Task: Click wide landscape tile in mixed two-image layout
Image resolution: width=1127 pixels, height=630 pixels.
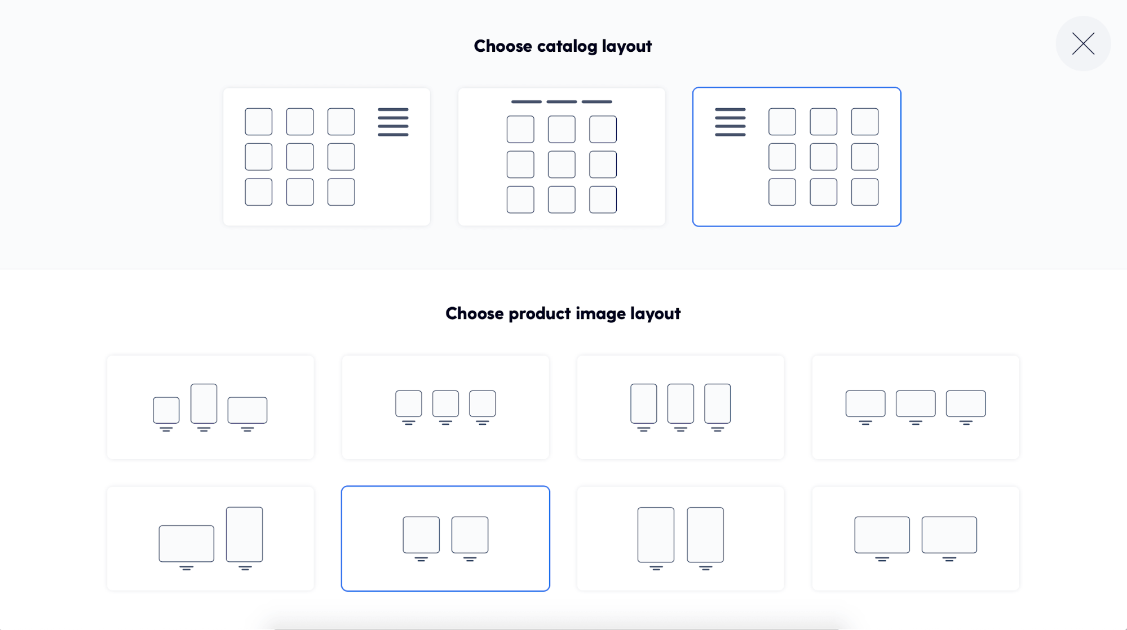Action: [x=187, y=544]
